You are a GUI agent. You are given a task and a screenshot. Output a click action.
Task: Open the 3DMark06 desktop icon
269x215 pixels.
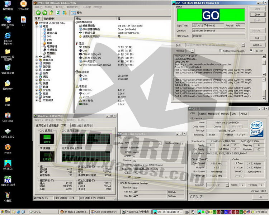(24, 6)
